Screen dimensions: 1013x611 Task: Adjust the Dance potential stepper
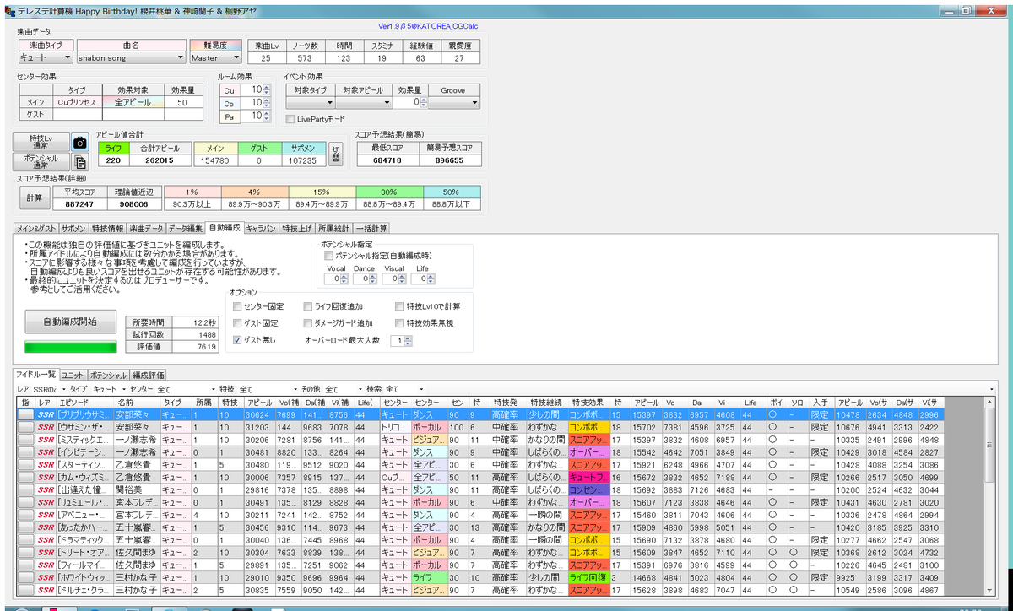[372, 278]
